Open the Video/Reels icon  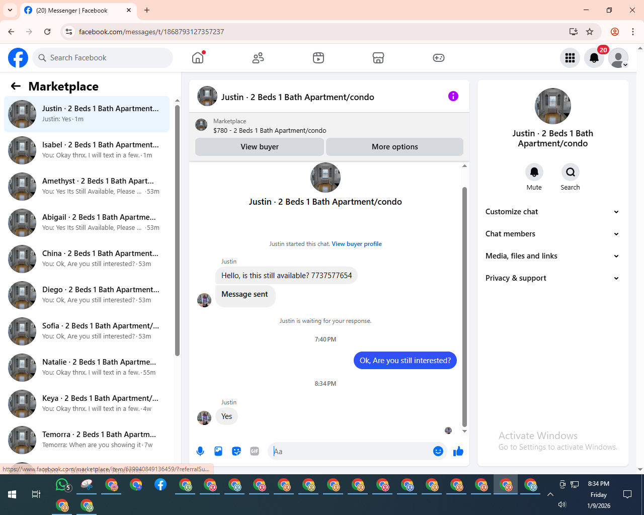[x=318, y=58]
